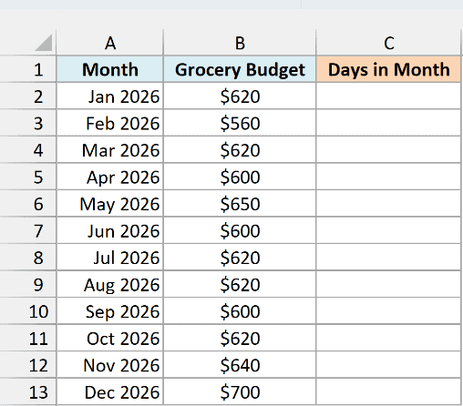Select empty Days in Month cell for Aug 2026
This screenshot has height=406, width=463.
pos(388,284)
